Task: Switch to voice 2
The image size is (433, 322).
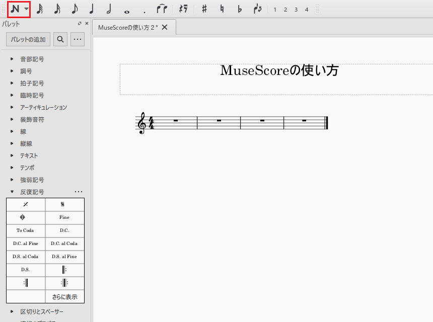Action: (285, 10)
